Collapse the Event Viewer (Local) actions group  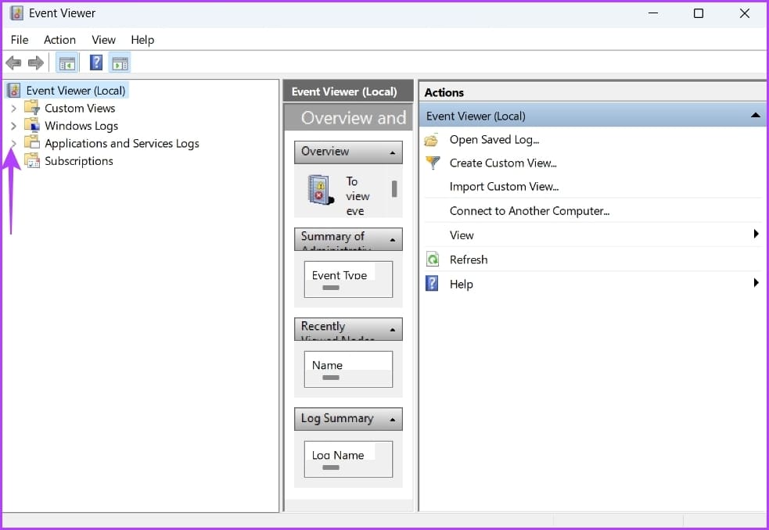tap(755, 115)
